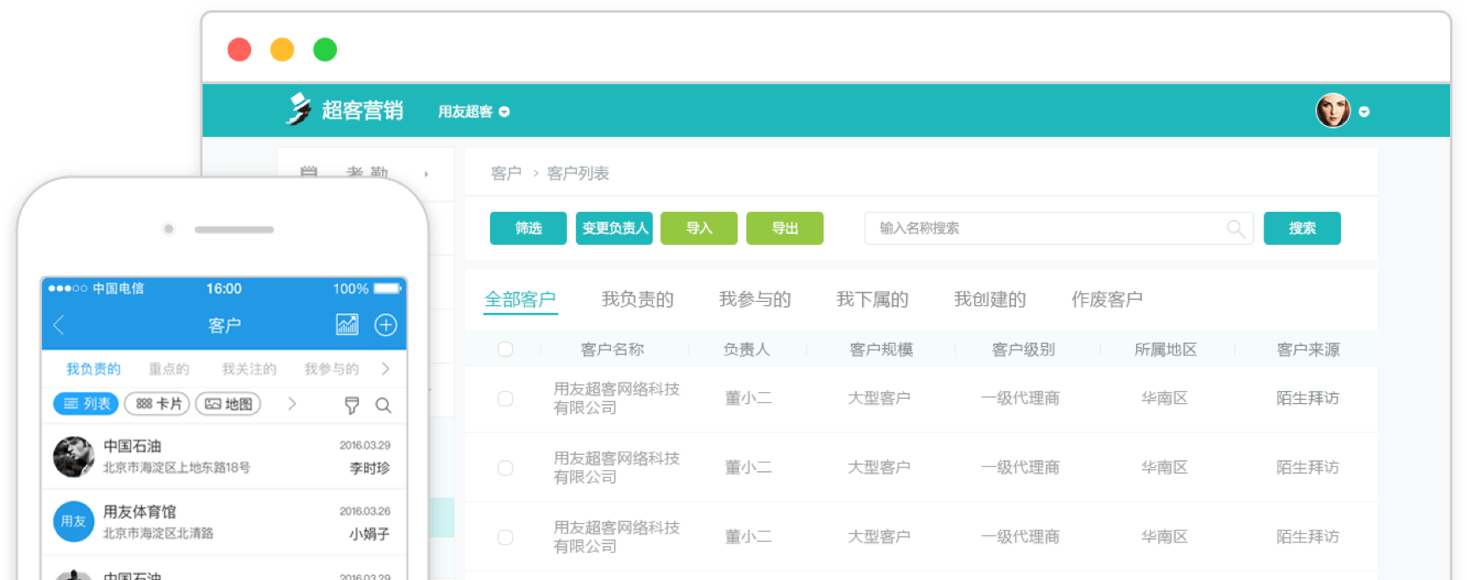Check the third customer row checkbox
This screenshot has width=1467, height=580.
tap(505, 537)
